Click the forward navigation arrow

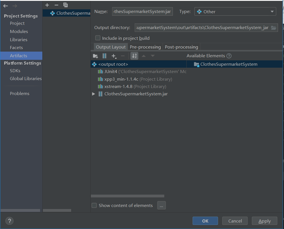tap(15, 6)
